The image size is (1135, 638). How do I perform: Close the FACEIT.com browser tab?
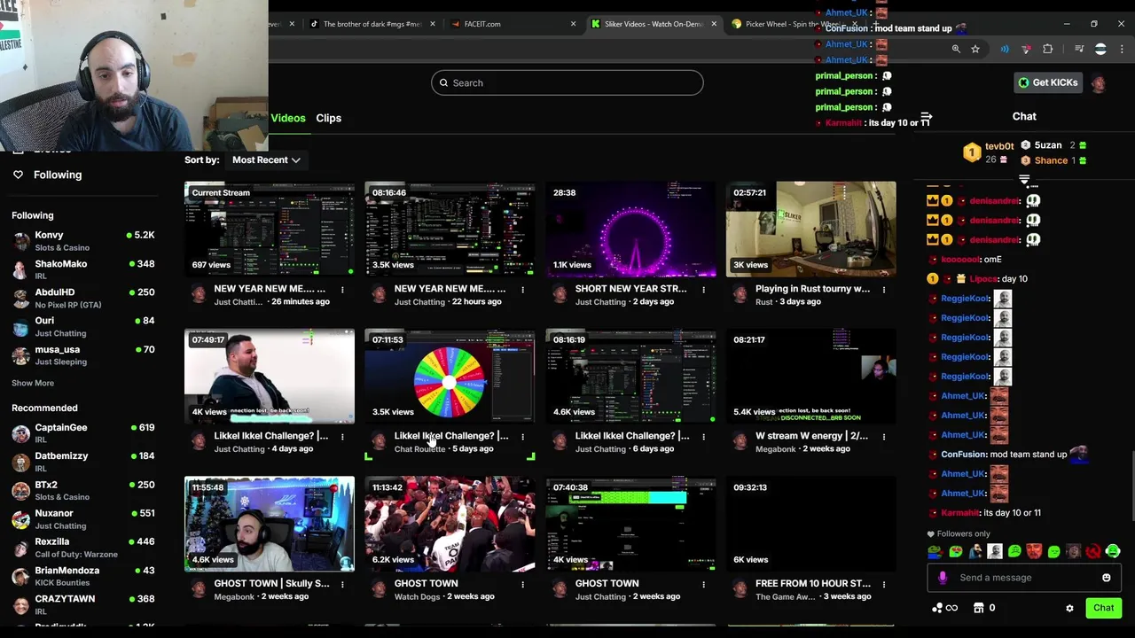pos(573,24)
